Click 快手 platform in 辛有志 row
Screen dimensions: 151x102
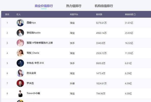point(72,63)
